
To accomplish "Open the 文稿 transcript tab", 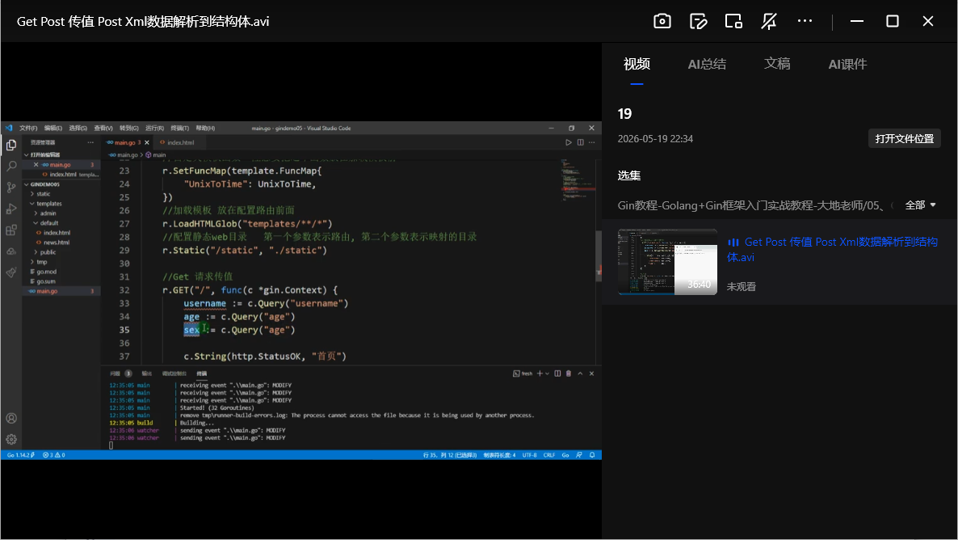I will click(x=777, y=64).
